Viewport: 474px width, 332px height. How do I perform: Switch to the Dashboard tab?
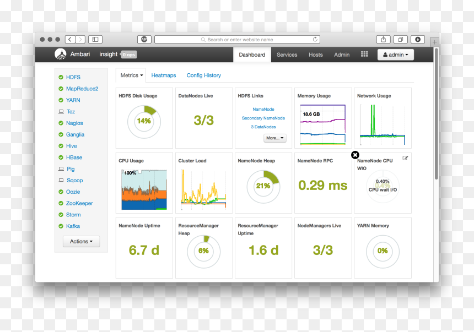point(252,55)
